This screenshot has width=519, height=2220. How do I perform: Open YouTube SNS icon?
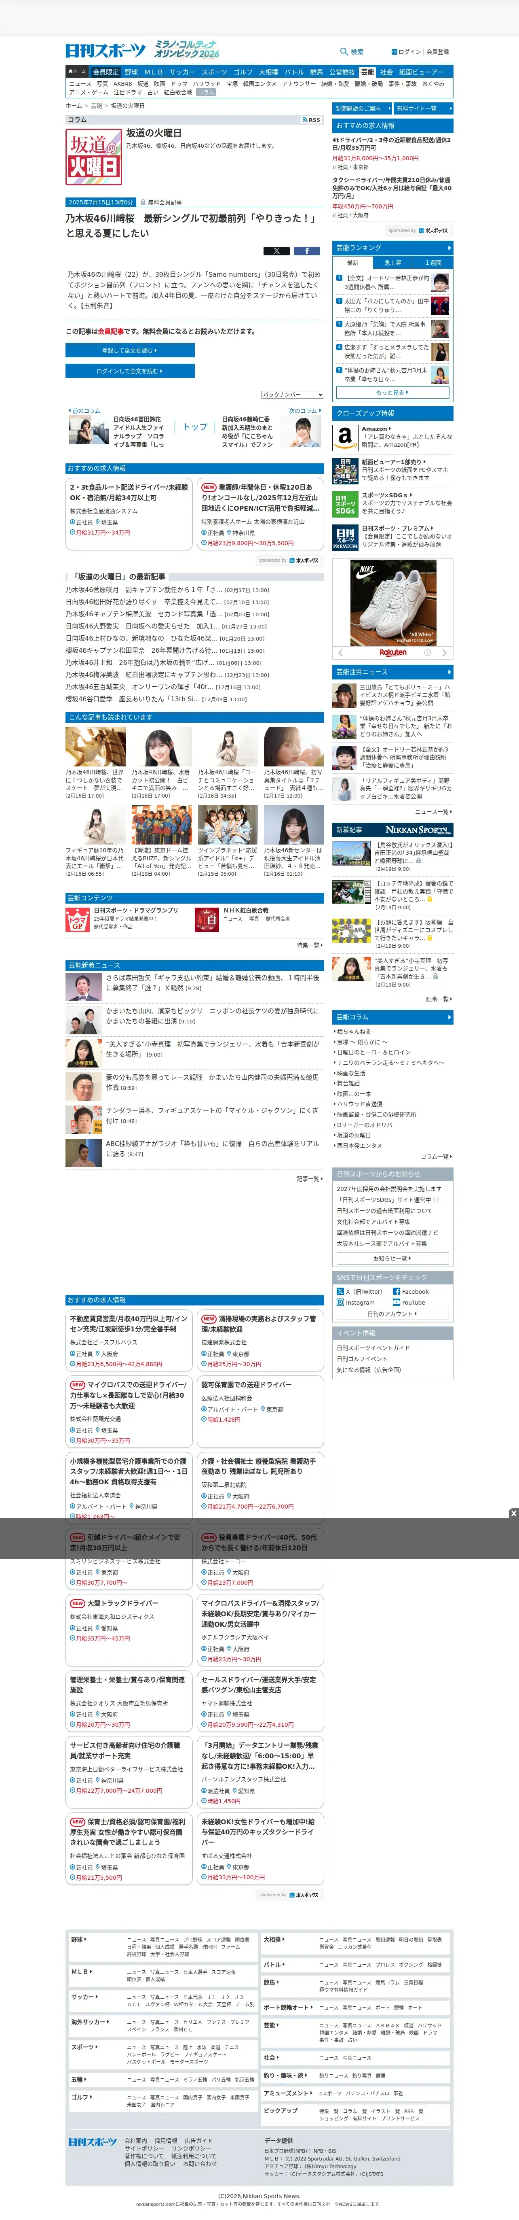tap(397, 1302)
